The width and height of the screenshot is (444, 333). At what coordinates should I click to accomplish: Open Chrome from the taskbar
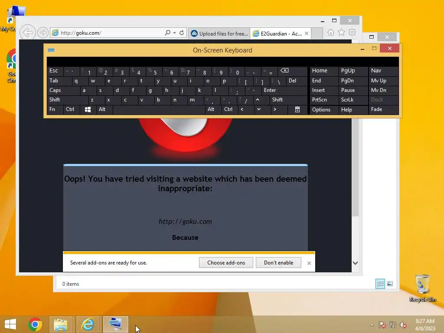tap(35, 324)
